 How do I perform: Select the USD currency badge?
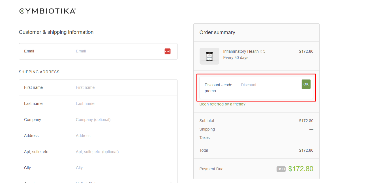281,169
